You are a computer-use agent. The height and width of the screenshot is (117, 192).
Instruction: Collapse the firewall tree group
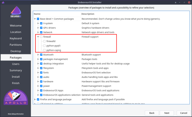38,37
